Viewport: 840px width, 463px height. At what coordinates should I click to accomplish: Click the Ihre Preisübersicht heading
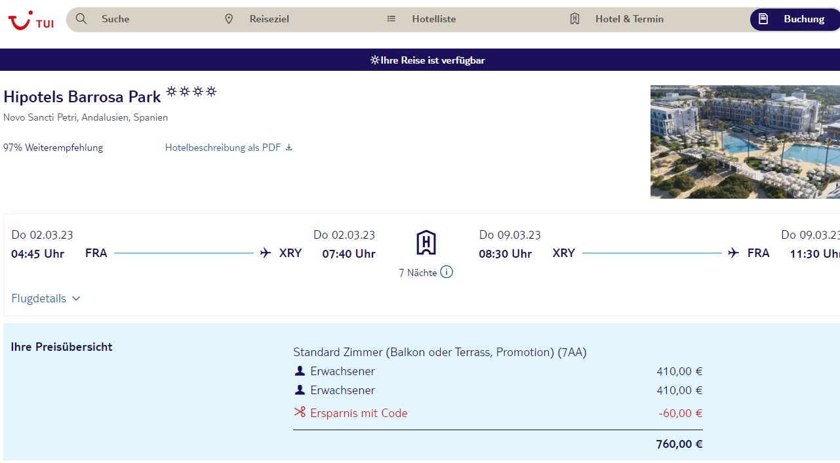(62, 347)
